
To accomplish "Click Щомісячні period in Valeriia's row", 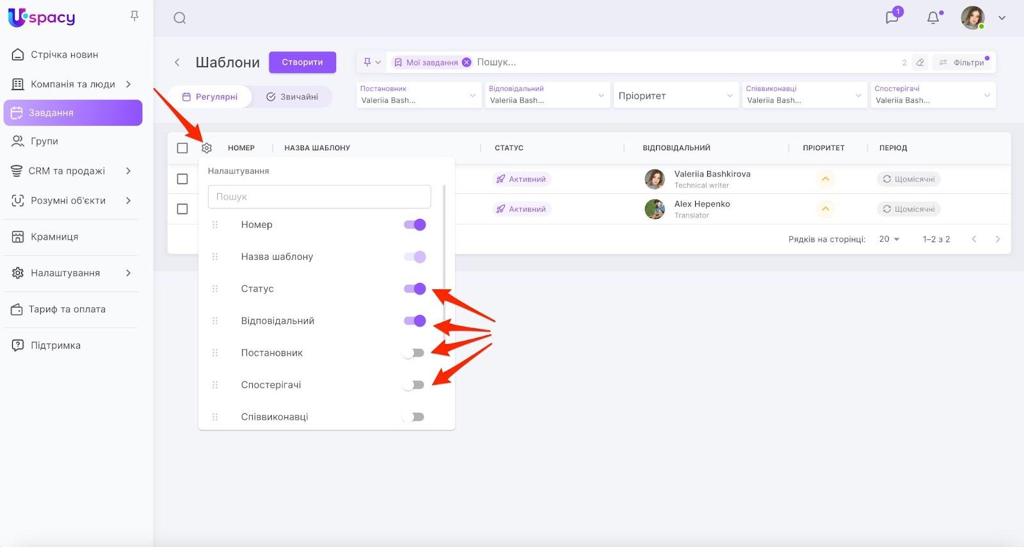I will pyautogui.click(x=909, y=179).
